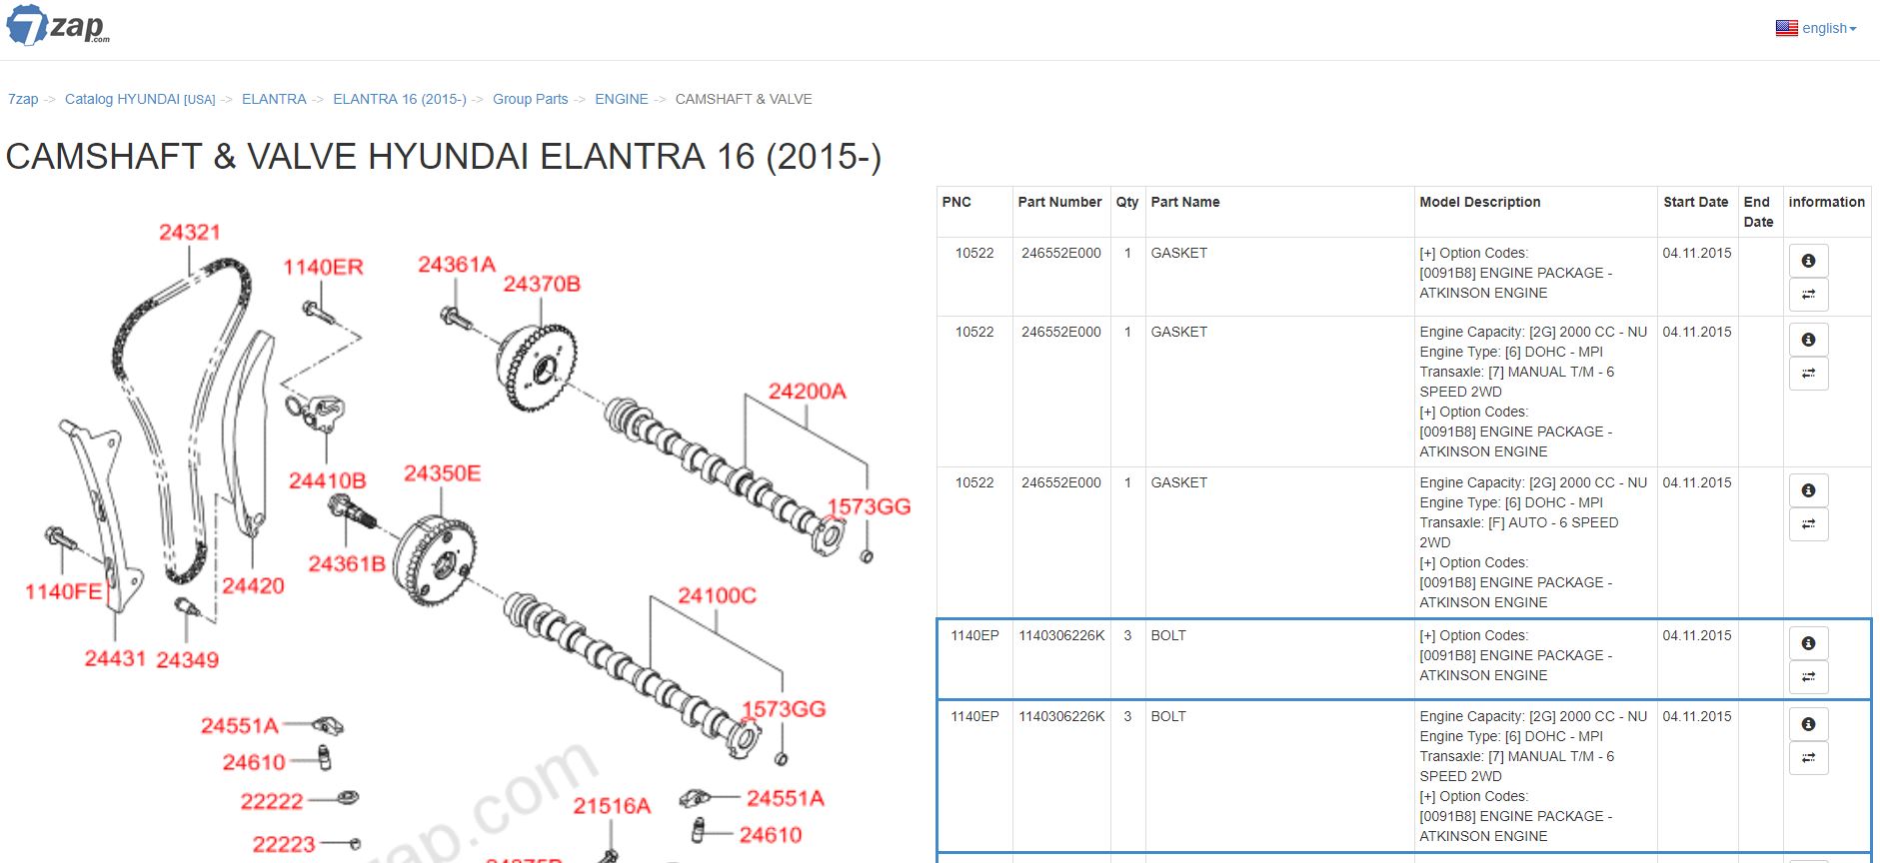Open info for GASKET row with only option codes
Viewport: 1880px width, 863px height.
point(1808,261)
